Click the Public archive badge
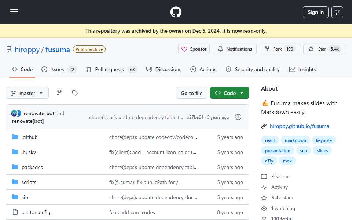The image size is (352, 220). pyautogui.click(x=89, y=49)
